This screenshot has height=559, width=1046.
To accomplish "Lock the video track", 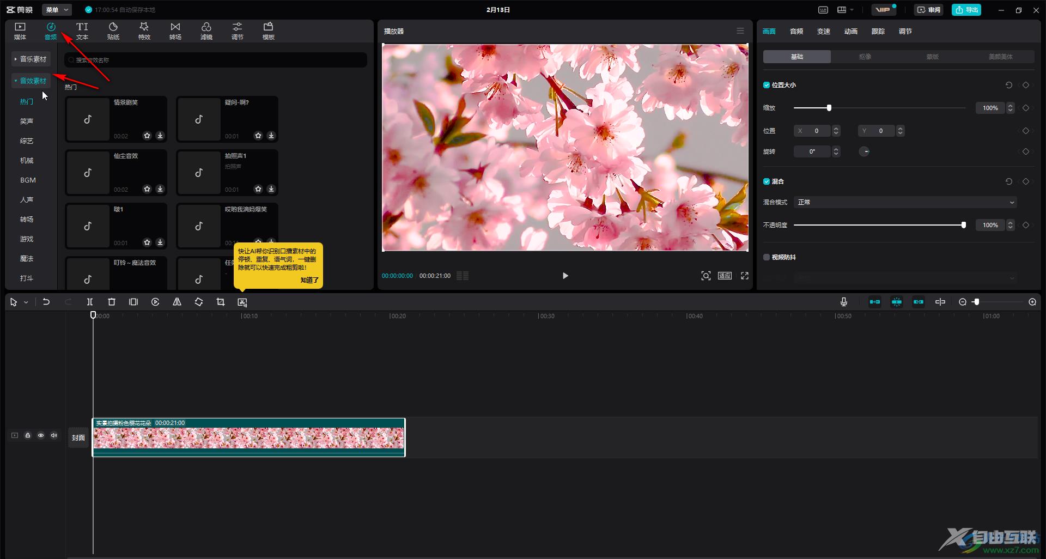I will pos(28,435).
